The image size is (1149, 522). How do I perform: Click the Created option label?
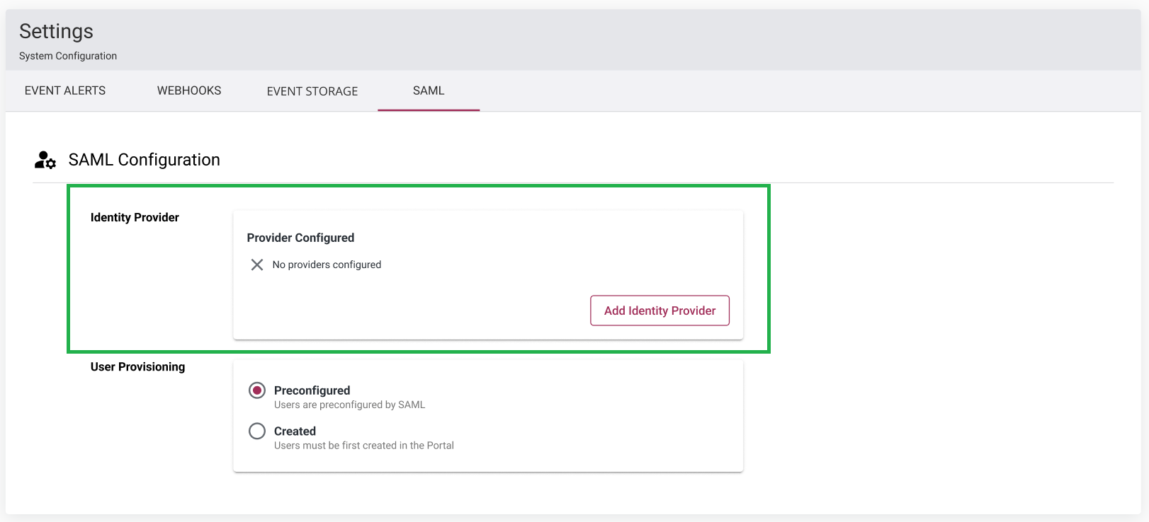point(295,431)
